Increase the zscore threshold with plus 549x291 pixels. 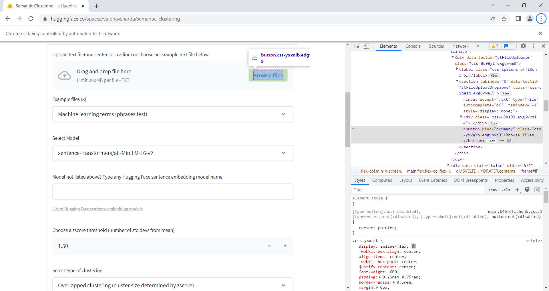pyautogui.click(x=285, y=246)
